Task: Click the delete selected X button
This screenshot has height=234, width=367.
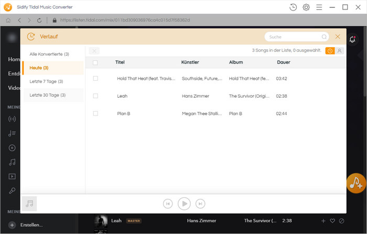Action: pos(94,51)
